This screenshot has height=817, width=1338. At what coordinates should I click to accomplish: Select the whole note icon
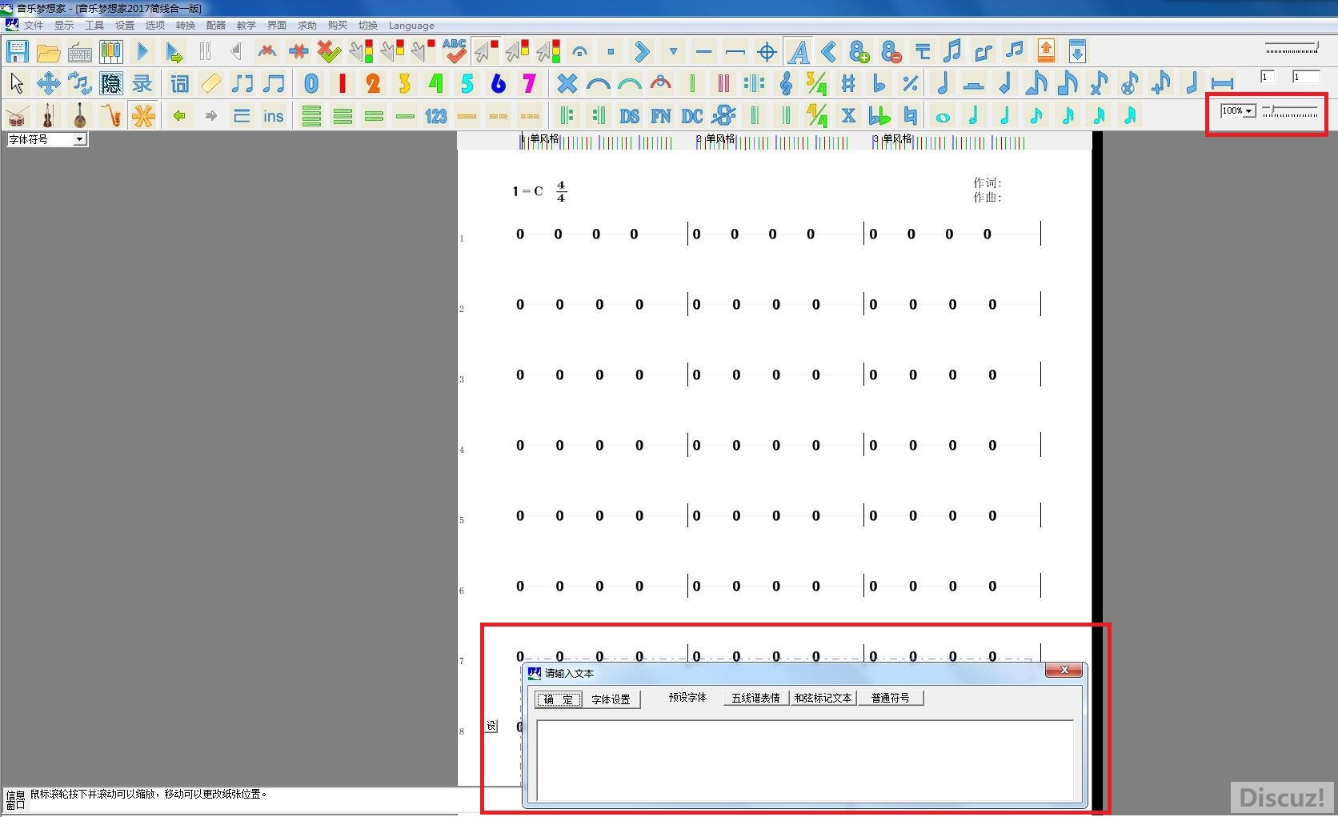pos(943,118)
